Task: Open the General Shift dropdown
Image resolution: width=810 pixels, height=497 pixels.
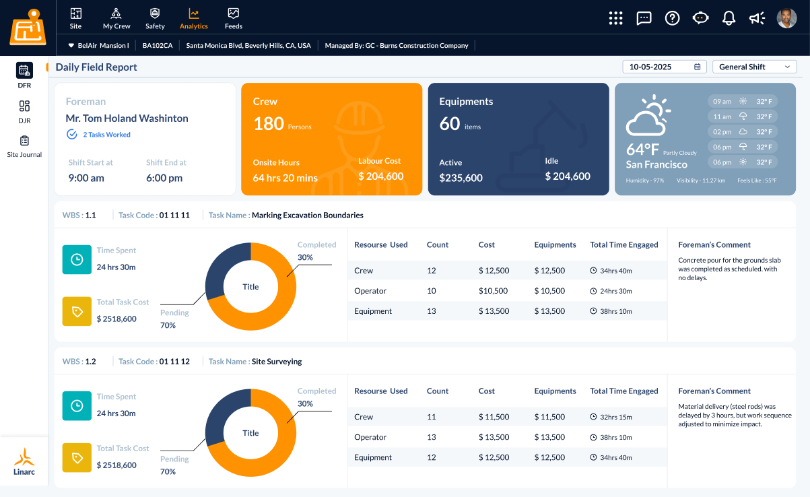Action: pyautogui.click(x=754, y=66)
